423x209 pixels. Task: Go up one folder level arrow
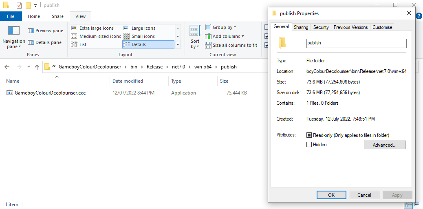click(x=37, y=67)
